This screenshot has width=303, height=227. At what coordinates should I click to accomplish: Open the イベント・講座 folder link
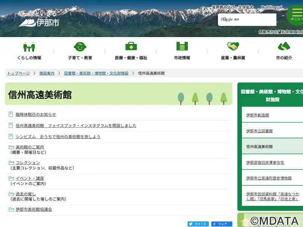click(30, 178)
